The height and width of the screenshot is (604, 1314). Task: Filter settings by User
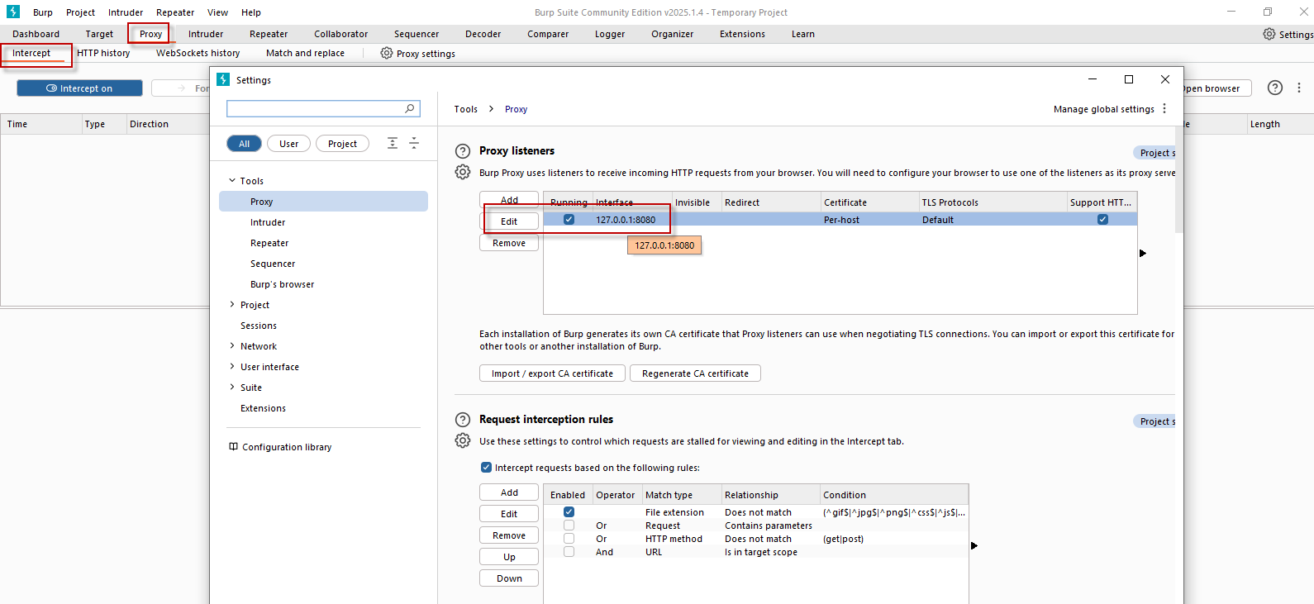click(x=288, y=143)
